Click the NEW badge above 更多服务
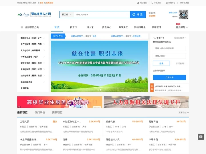The height and width of the screenshot is (154, 206). pos(178,24)
